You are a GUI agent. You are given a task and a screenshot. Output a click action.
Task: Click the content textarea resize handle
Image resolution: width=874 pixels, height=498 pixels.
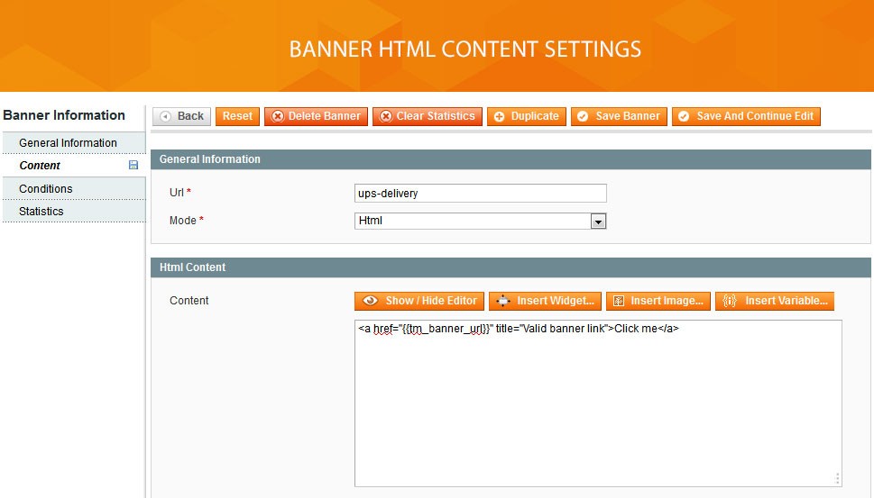point(836,479)
